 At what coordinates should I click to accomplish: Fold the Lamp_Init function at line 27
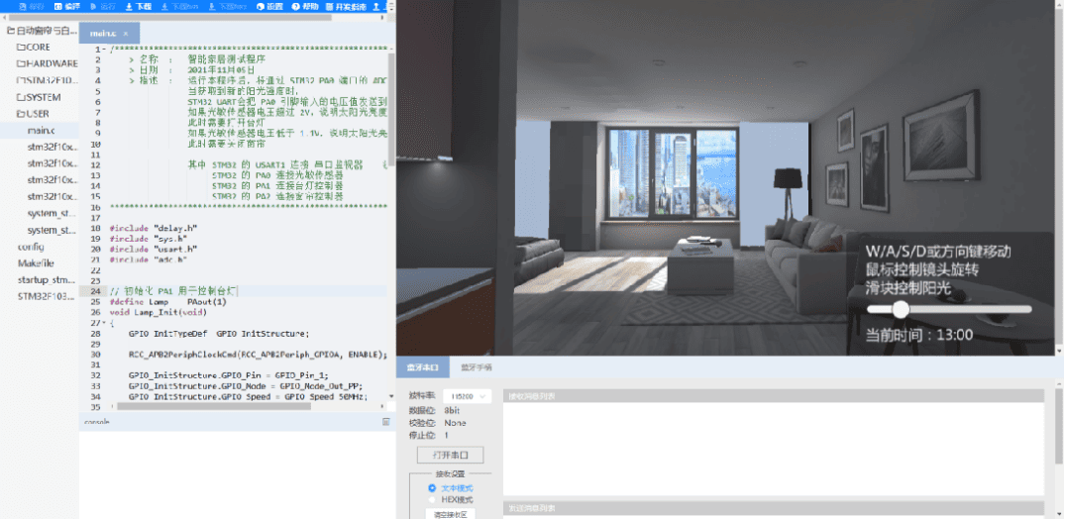(103, 323)
